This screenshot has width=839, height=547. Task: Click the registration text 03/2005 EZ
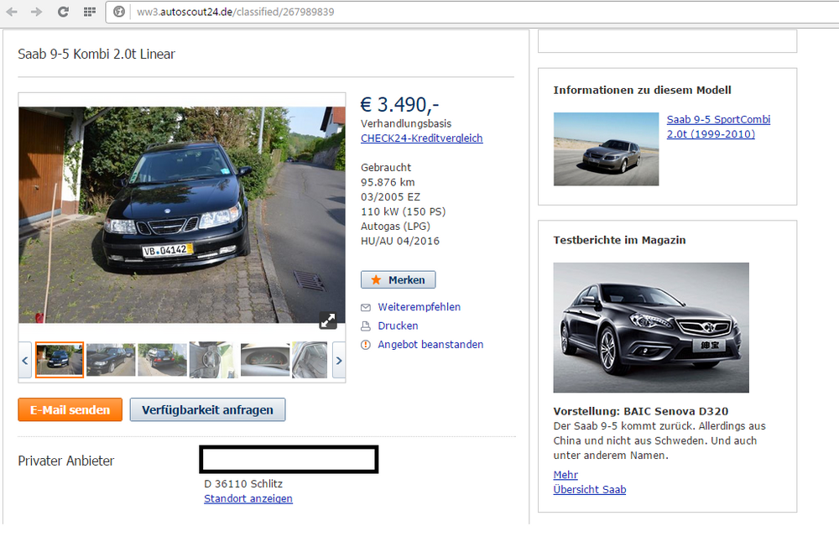pos(391,197)
